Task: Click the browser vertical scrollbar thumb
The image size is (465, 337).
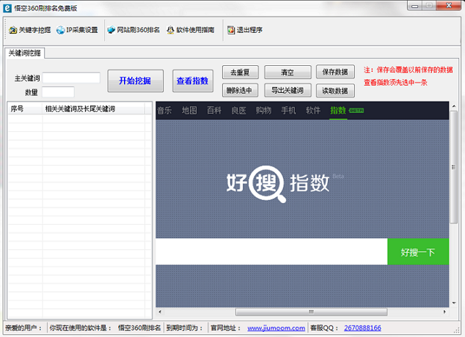Action: click(x=453, y=167)
